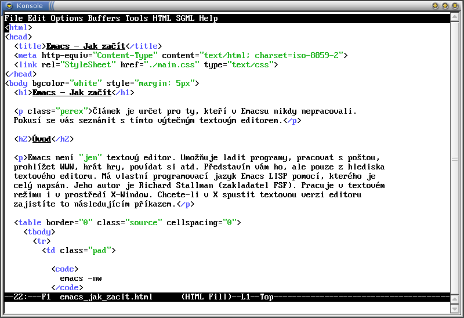Click the word 'Článek' in perex paragraph

pyautogui.click(x=107, y=111)
